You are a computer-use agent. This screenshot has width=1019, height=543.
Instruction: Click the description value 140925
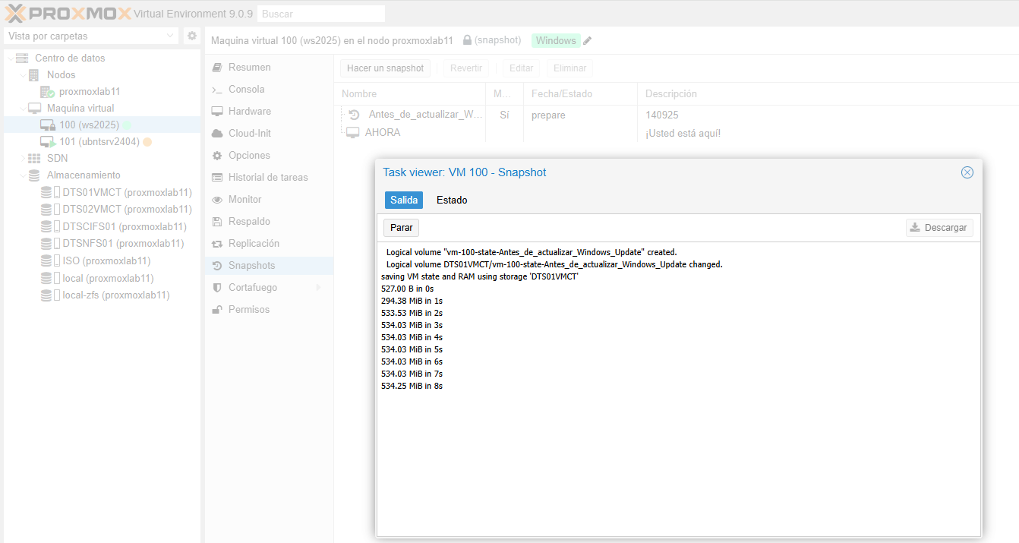point(662,115)
